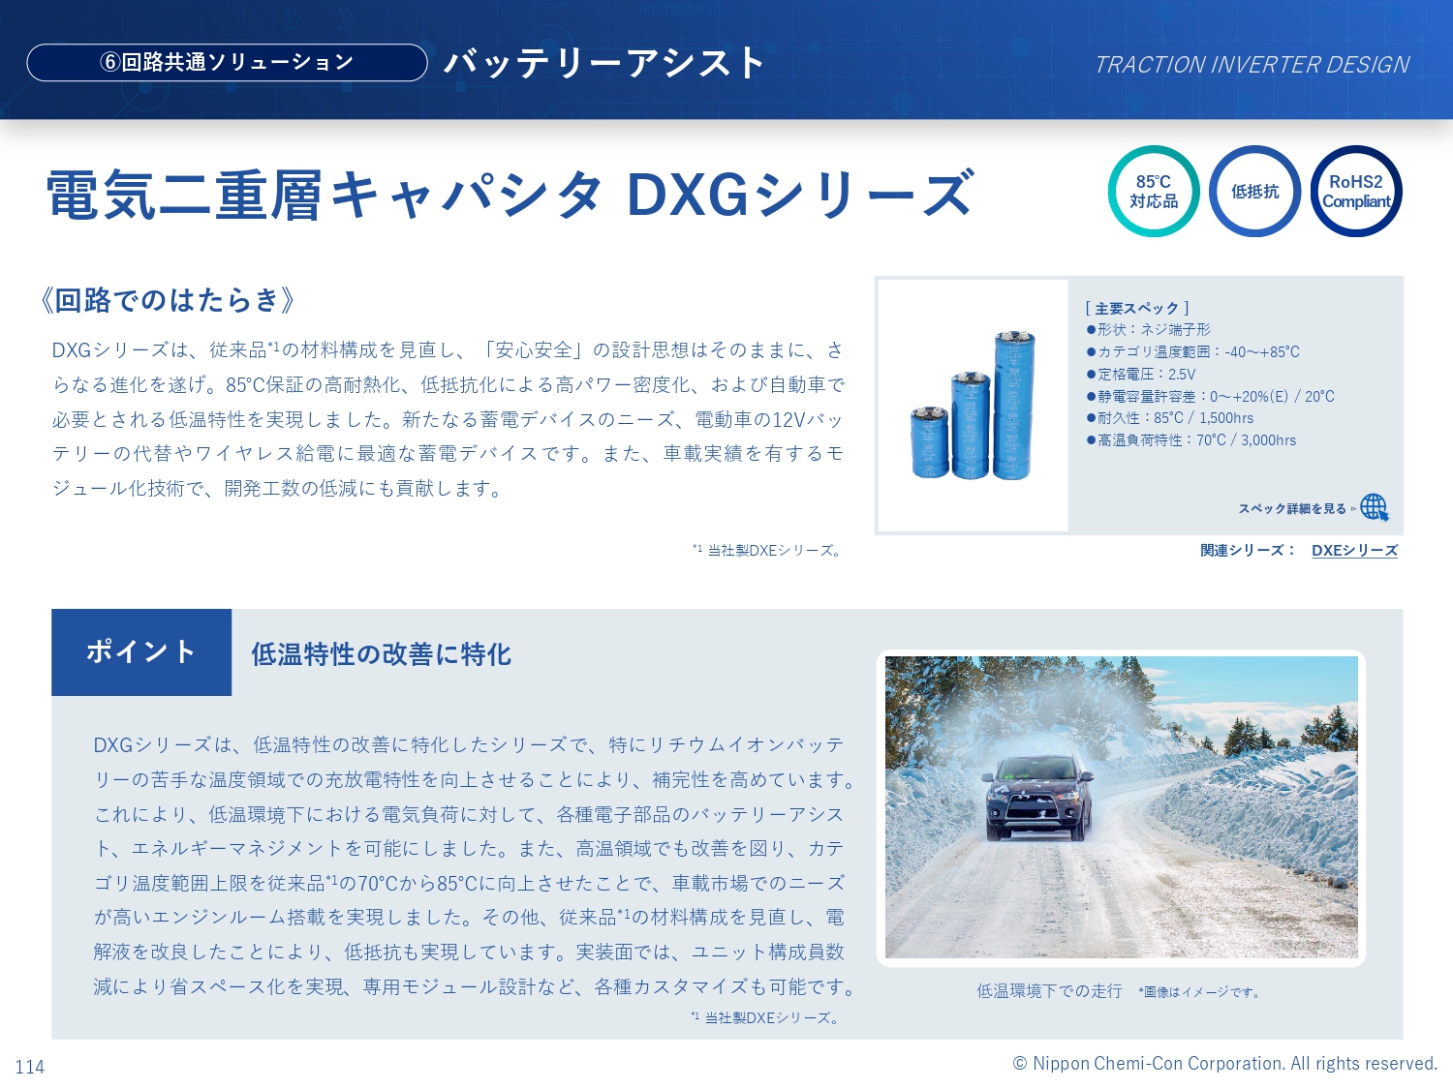Click the ポイント blue label box
Screen dimensions: 1453x1089
tap(141, 651)
